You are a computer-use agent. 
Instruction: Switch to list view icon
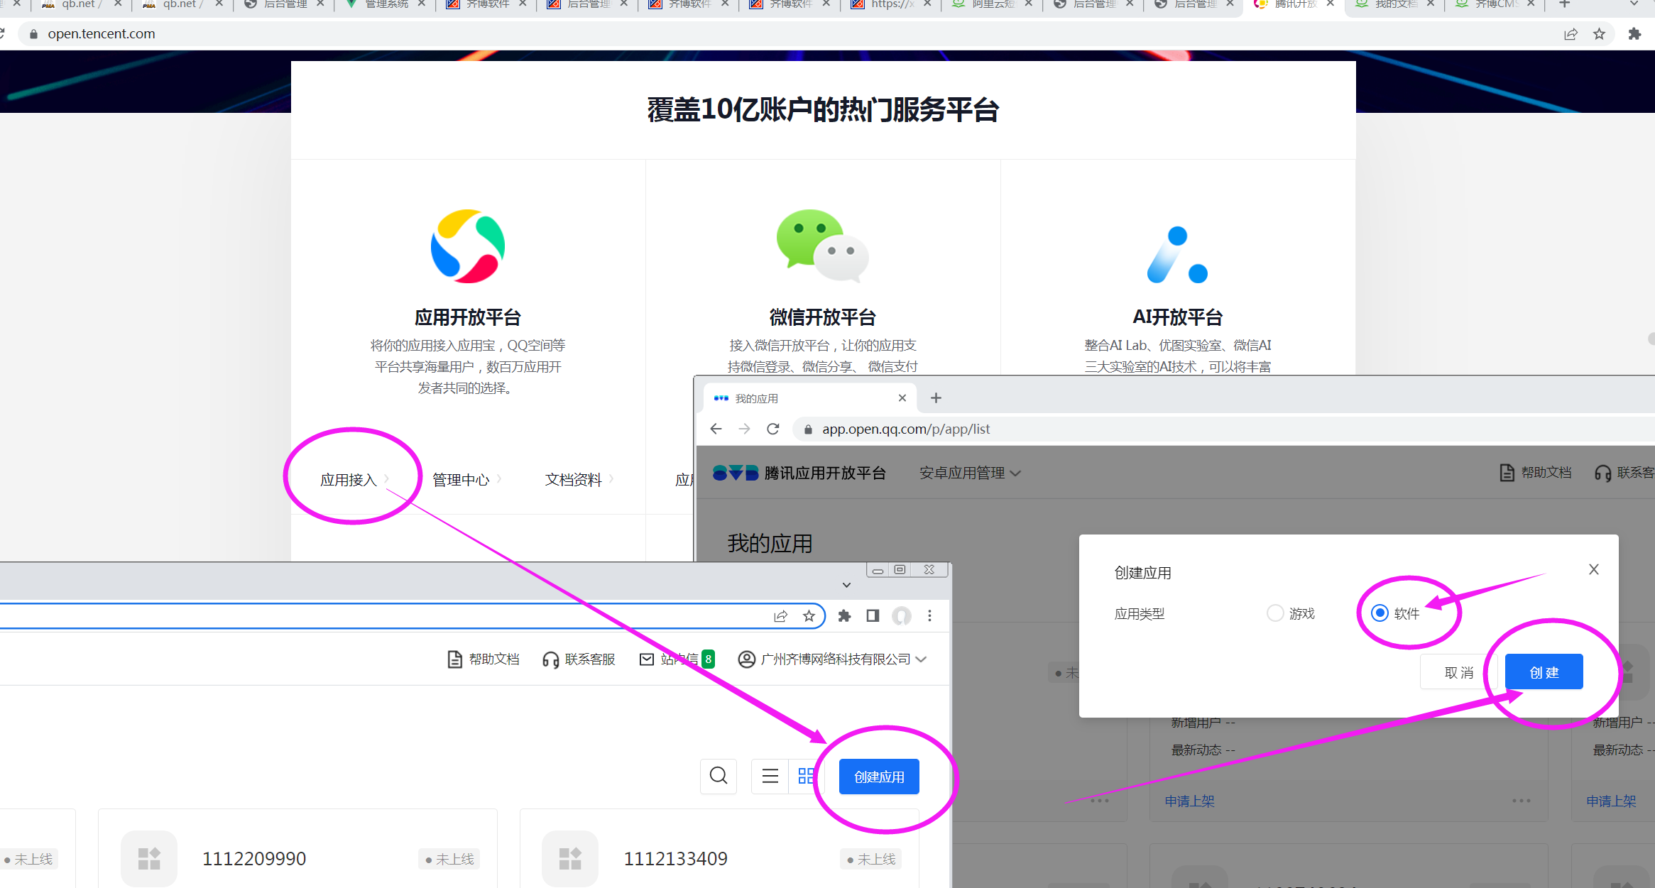[770, 776]
